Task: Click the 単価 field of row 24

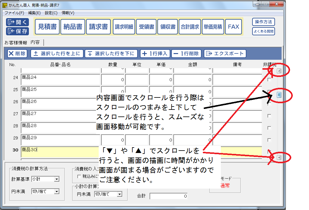Action: (161, 80)
